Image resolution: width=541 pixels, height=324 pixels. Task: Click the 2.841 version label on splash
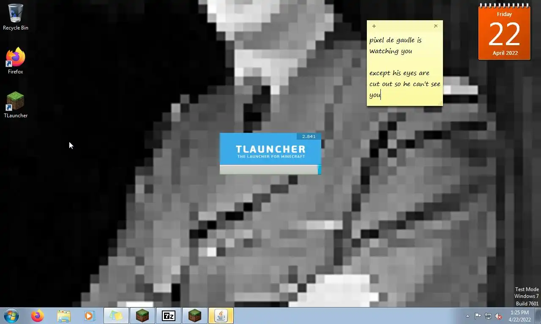tap(309, 136)
